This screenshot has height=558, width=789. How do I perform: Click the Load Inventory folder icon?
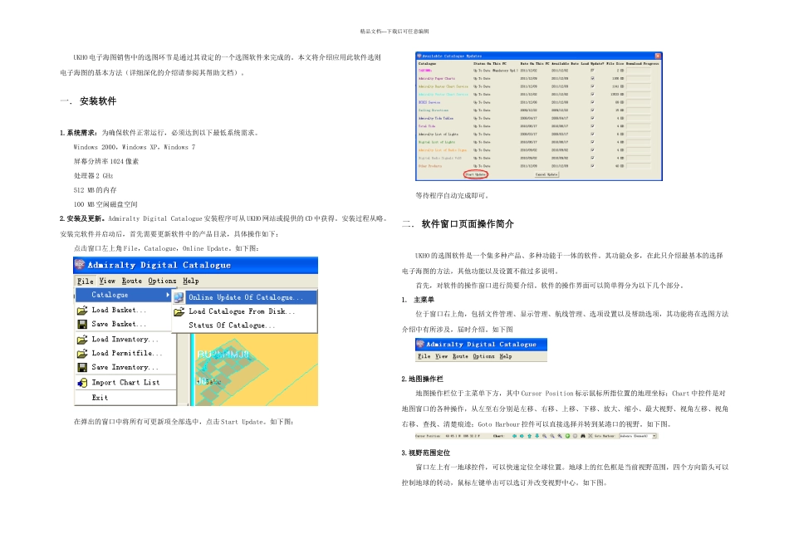(x=82, y=340)
